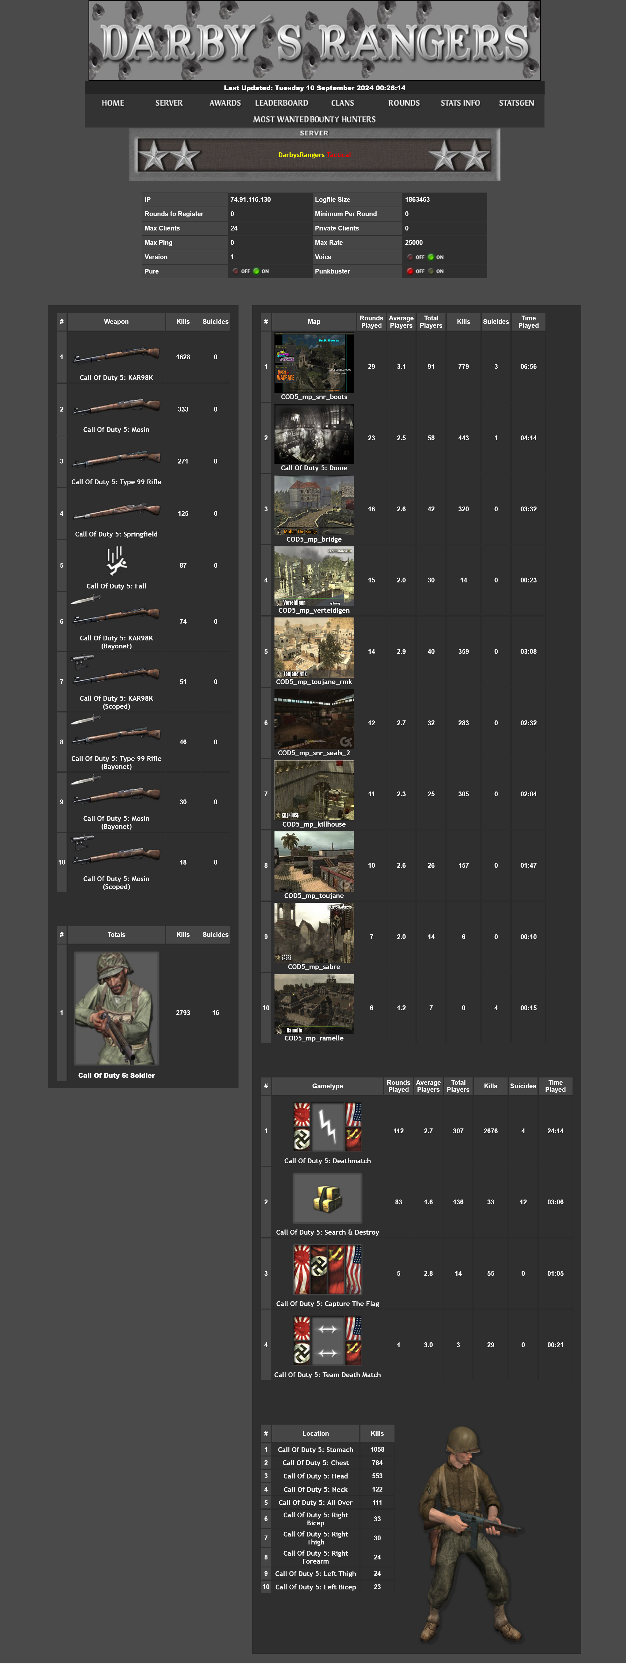Open the Call Of Duty 5: Dome thumbnail
This screenshot has height=1664, width=626.
[x=314, y=434]
